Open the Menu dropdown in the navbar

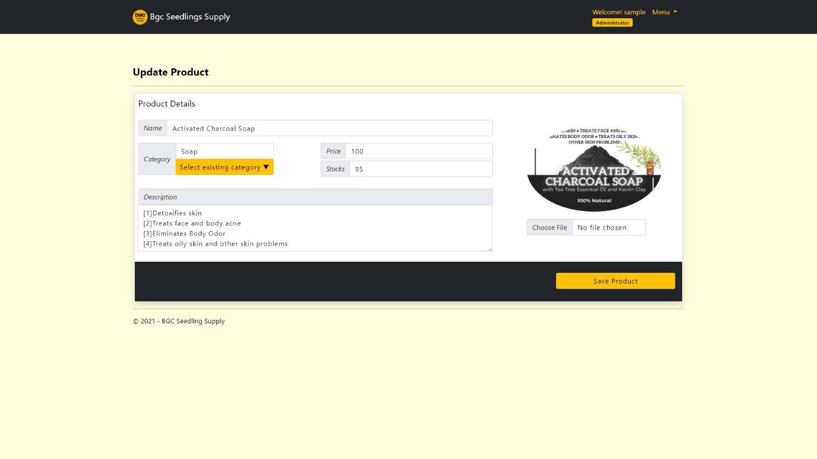pos(664,12)
